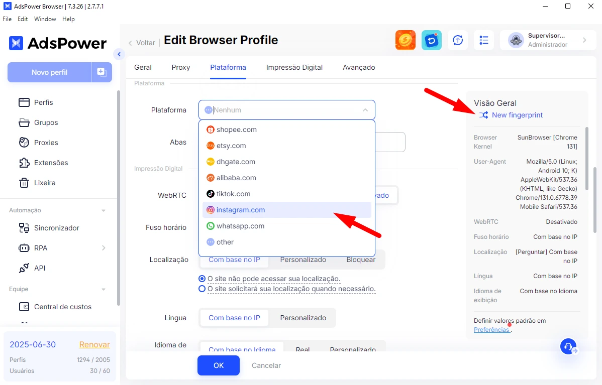Click the shopee.com icon in dropdown
This screenshot has height=385, width=602.
point(211,130)
